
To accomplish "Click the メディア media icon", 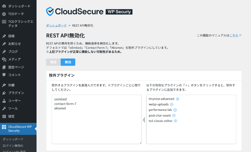I will click(x=4, y=59).
